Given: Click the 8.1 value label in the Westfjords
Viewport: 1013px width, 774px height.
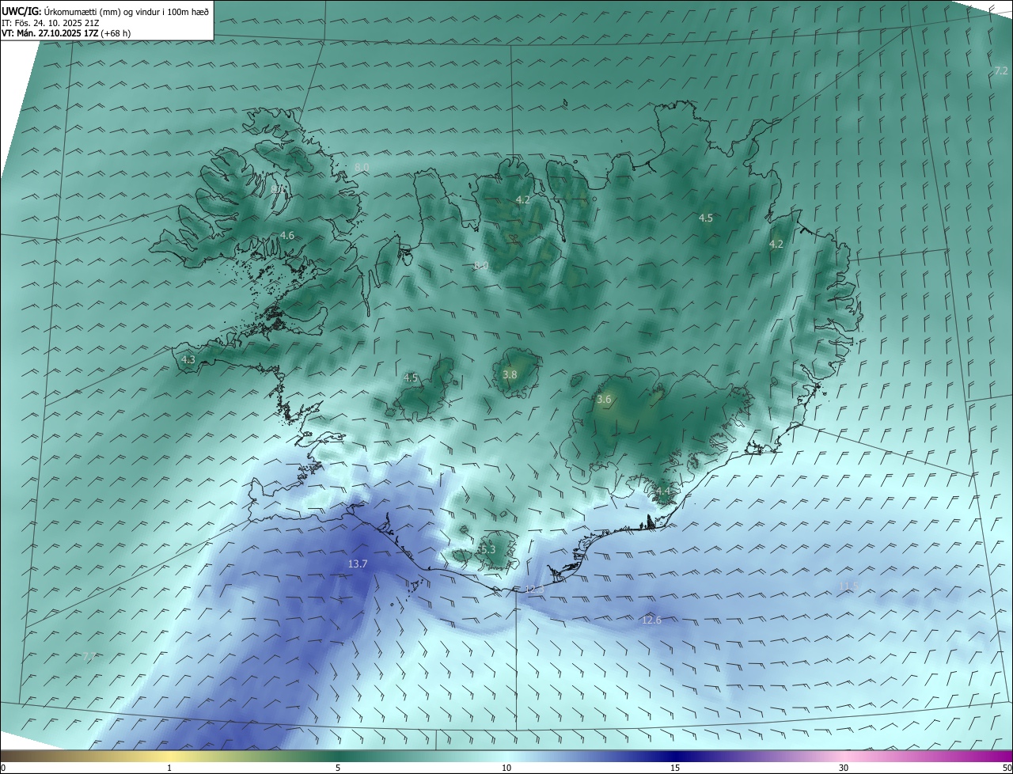Looking at the screenshot, I should [278, 190].
